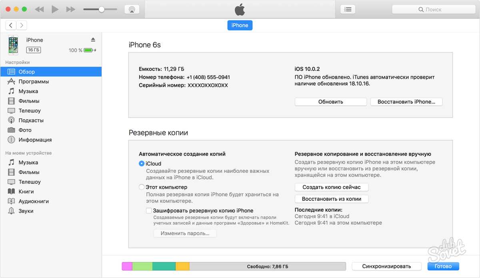Viewport: 480px width, 278px height.
Task: Enable Зашифровать резервную копию iPhone checkbox
Action: click(149, 210)
